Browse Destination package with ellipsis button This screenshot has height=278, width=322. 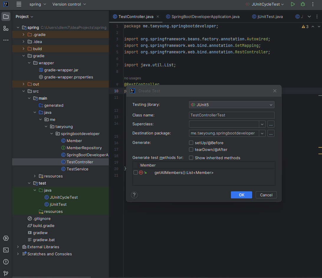(x=271, y=134)
